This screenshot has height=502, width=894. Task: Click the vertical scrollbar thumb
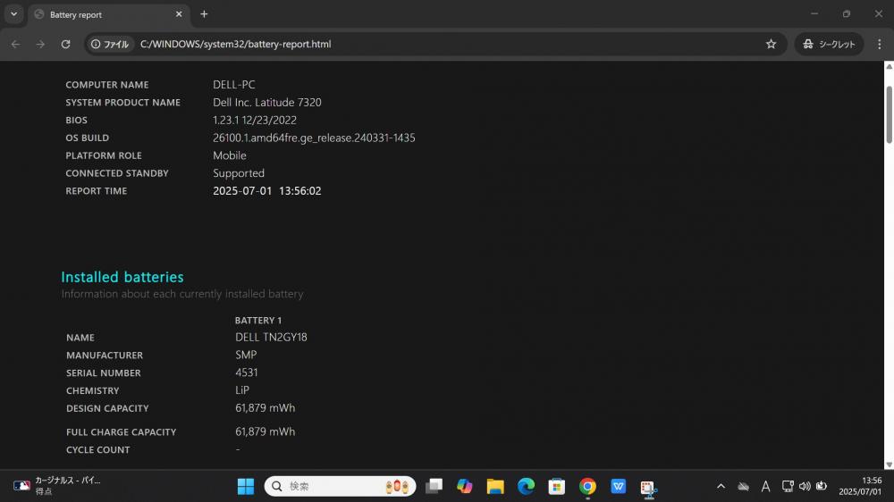[889, 114]
